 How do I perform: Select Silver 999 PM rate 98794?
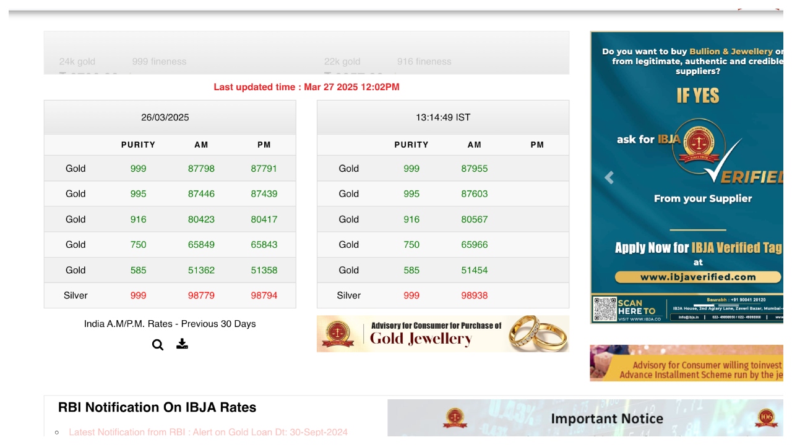click(x=264, y=295)
